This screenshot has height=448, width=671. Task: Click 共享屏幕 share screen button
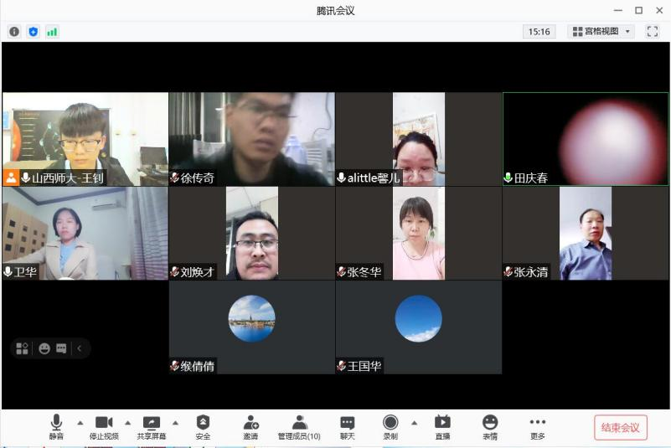152,427
